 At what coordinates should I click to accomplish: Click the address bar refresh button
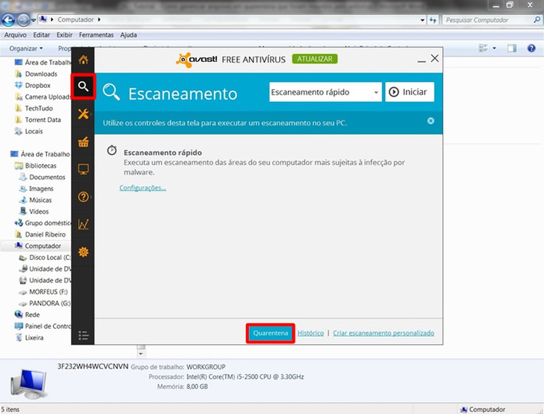[x=433, y=20]
